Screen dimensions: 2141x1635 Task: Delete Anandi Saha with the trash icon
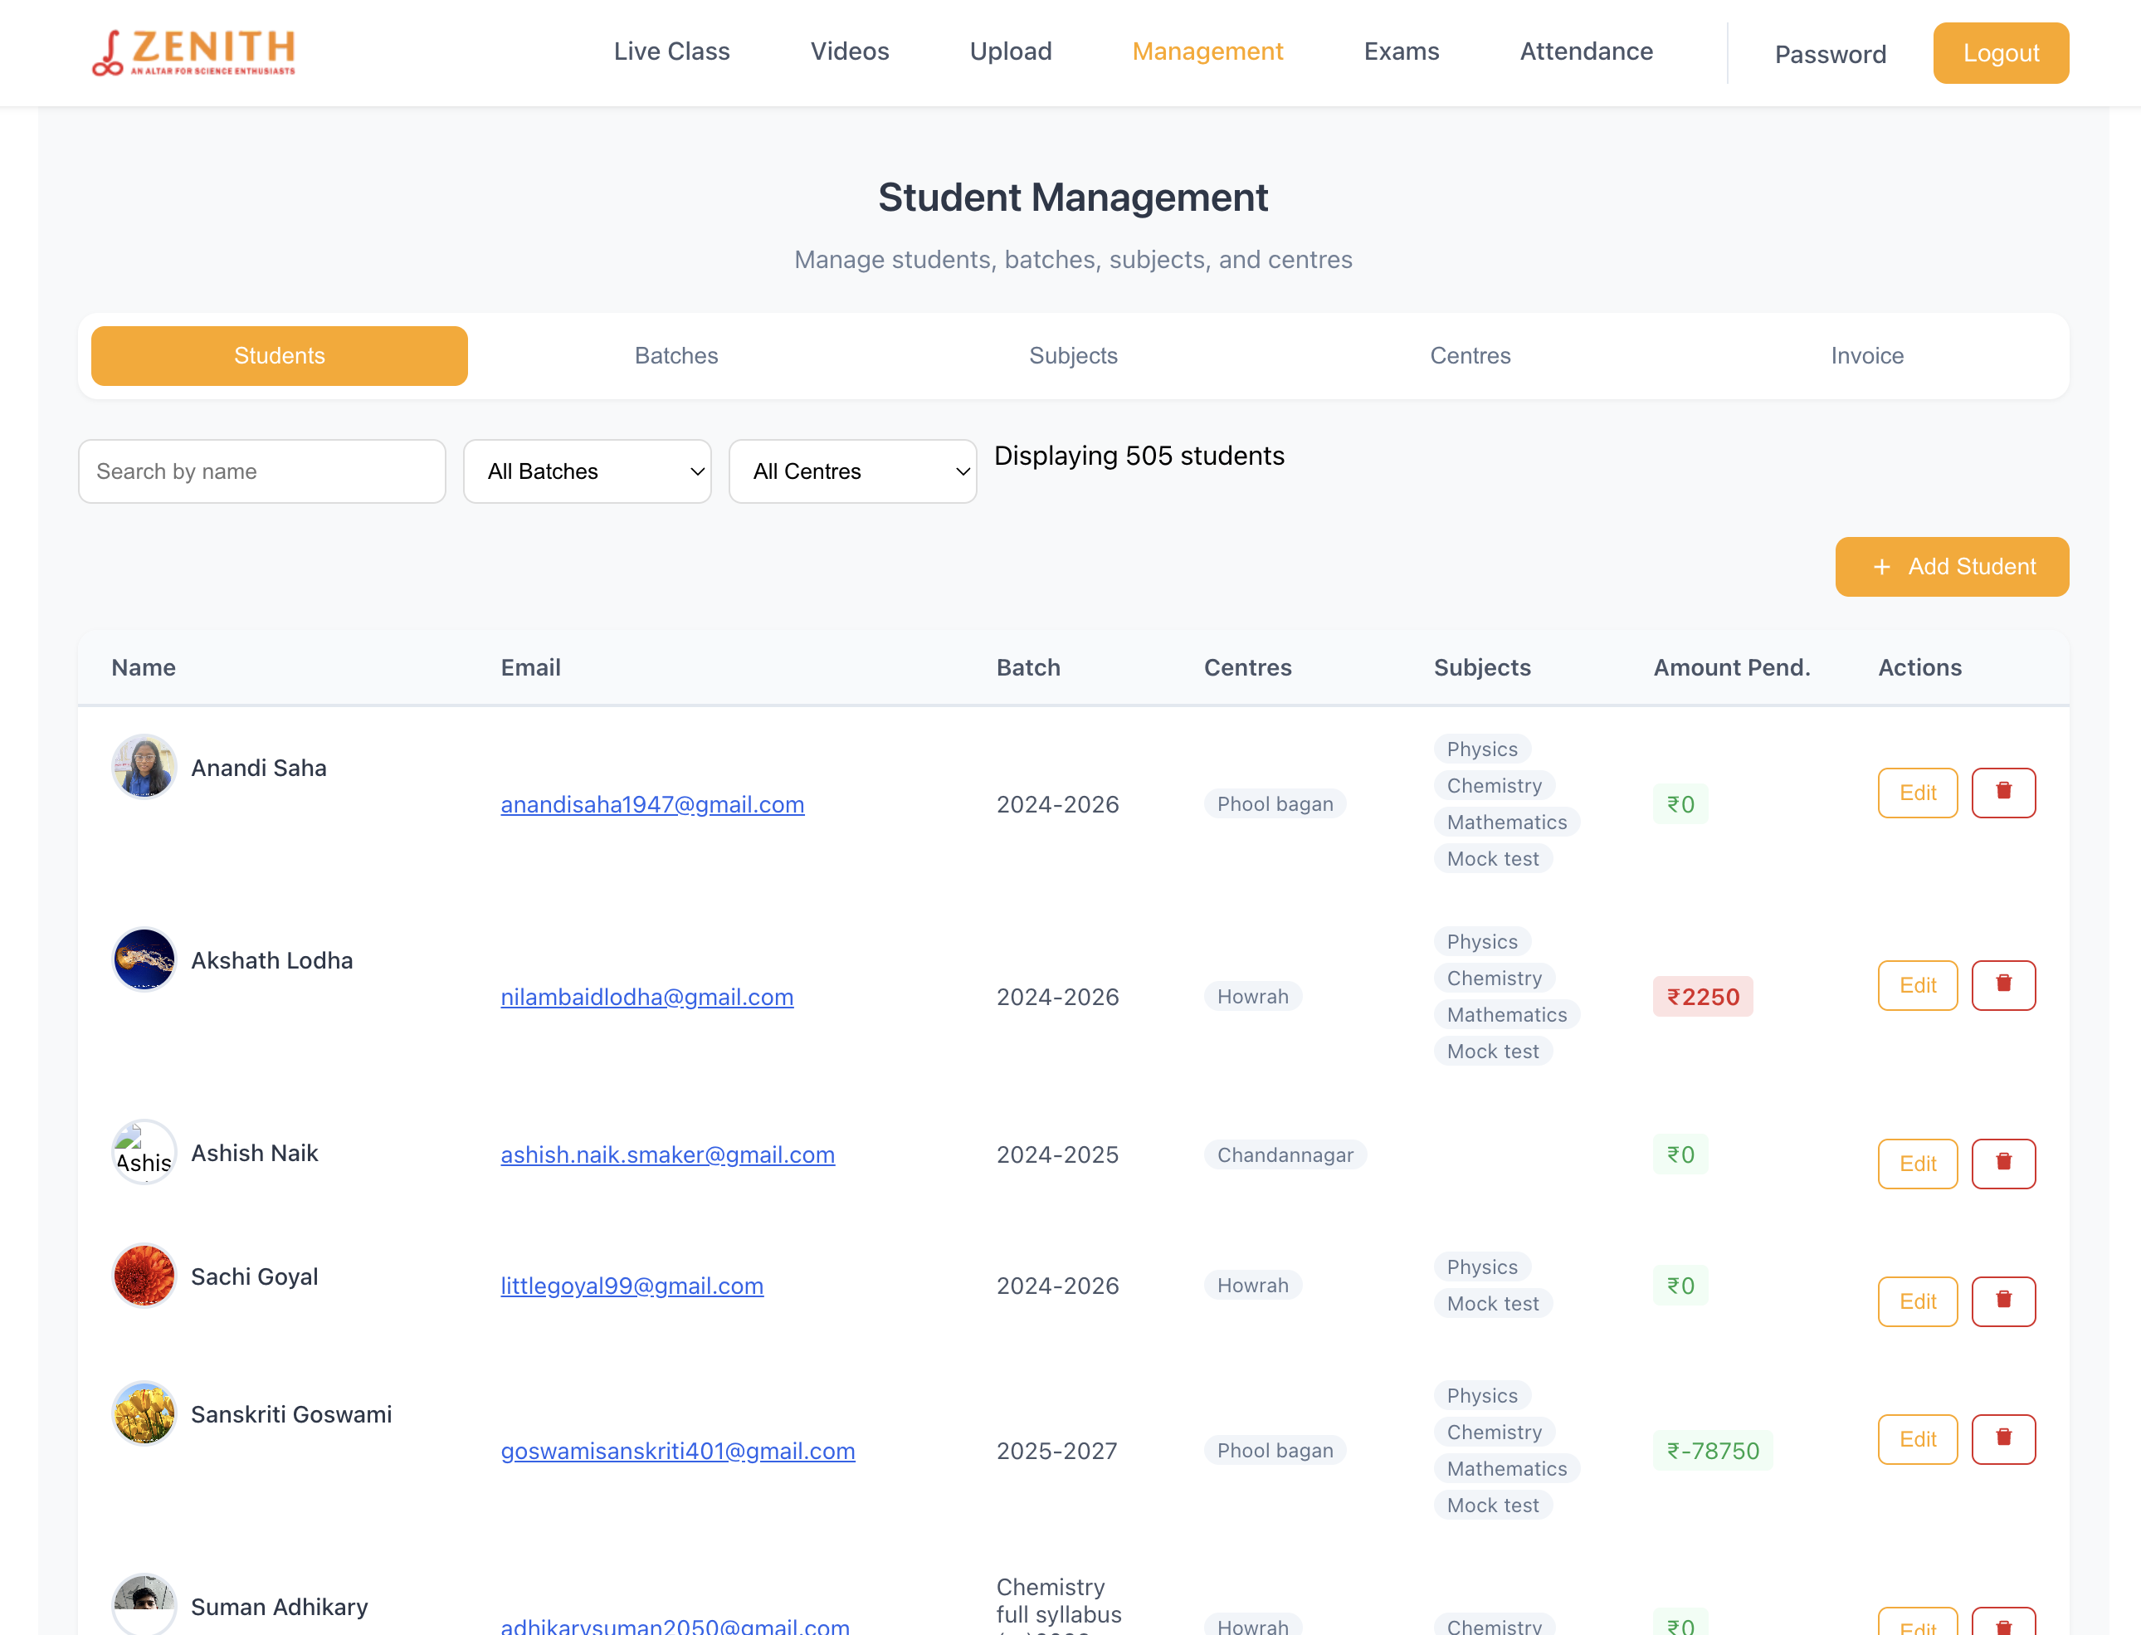[2002, 793]
